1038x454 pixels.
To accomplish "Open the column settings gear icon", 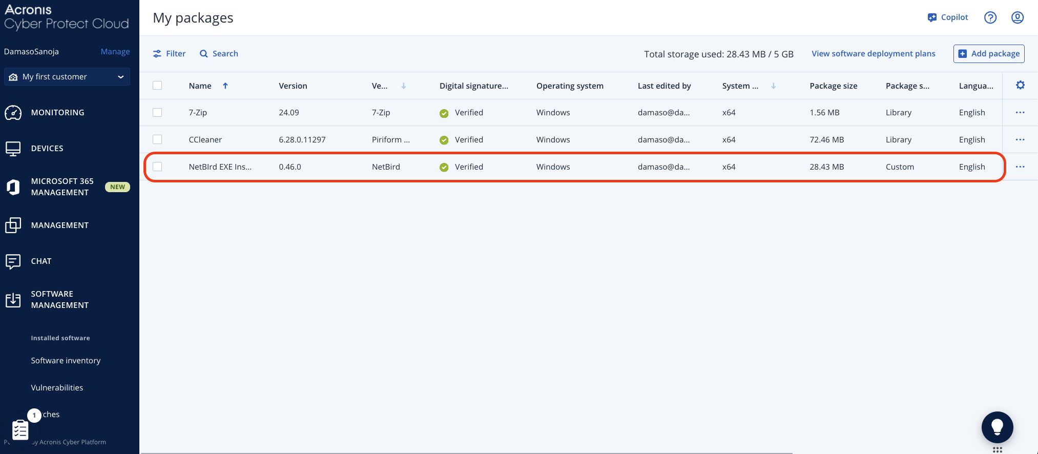I will coord(1021,85).
